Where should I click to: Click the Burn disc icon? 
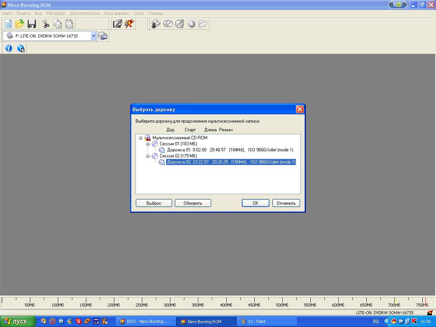[x=156, y=24]
